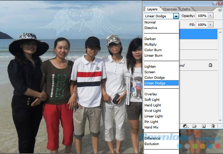Click the Background layer lock icon
This screenshot has width=223, height=154.
pyautogui.click(x=210, y=65)
